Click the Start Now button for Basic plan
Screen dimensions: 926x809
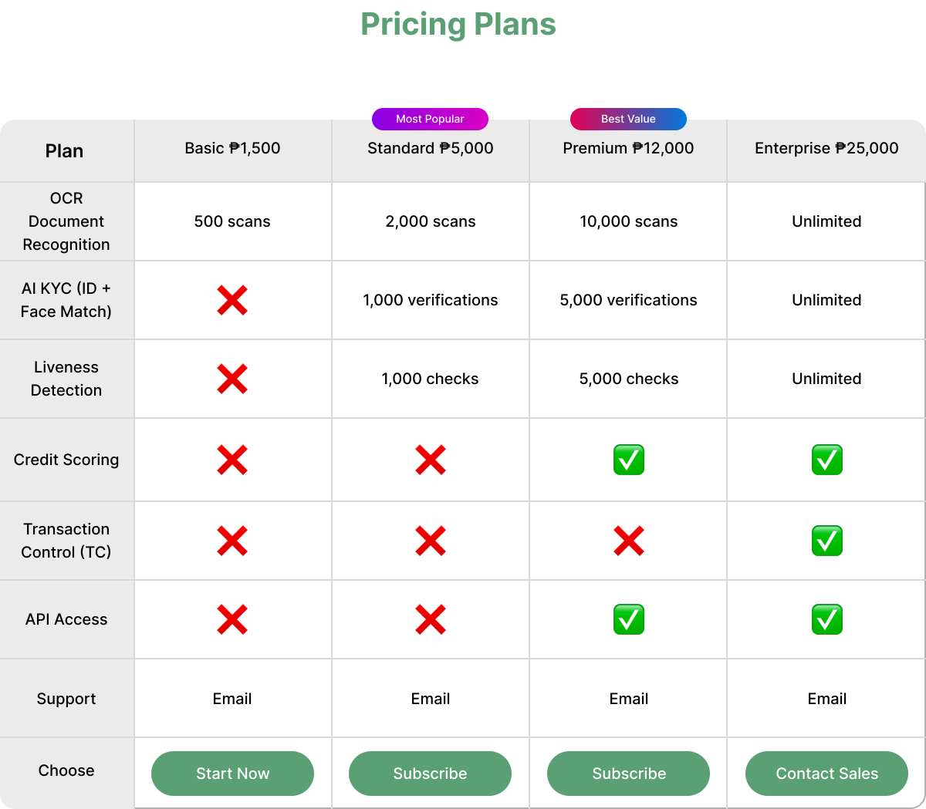232,774
